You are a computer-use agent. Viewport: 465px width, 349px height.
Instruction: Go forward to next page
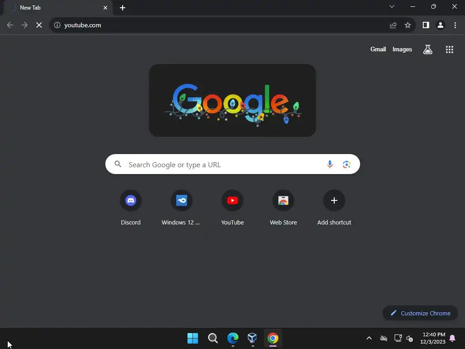pos(25,25)
